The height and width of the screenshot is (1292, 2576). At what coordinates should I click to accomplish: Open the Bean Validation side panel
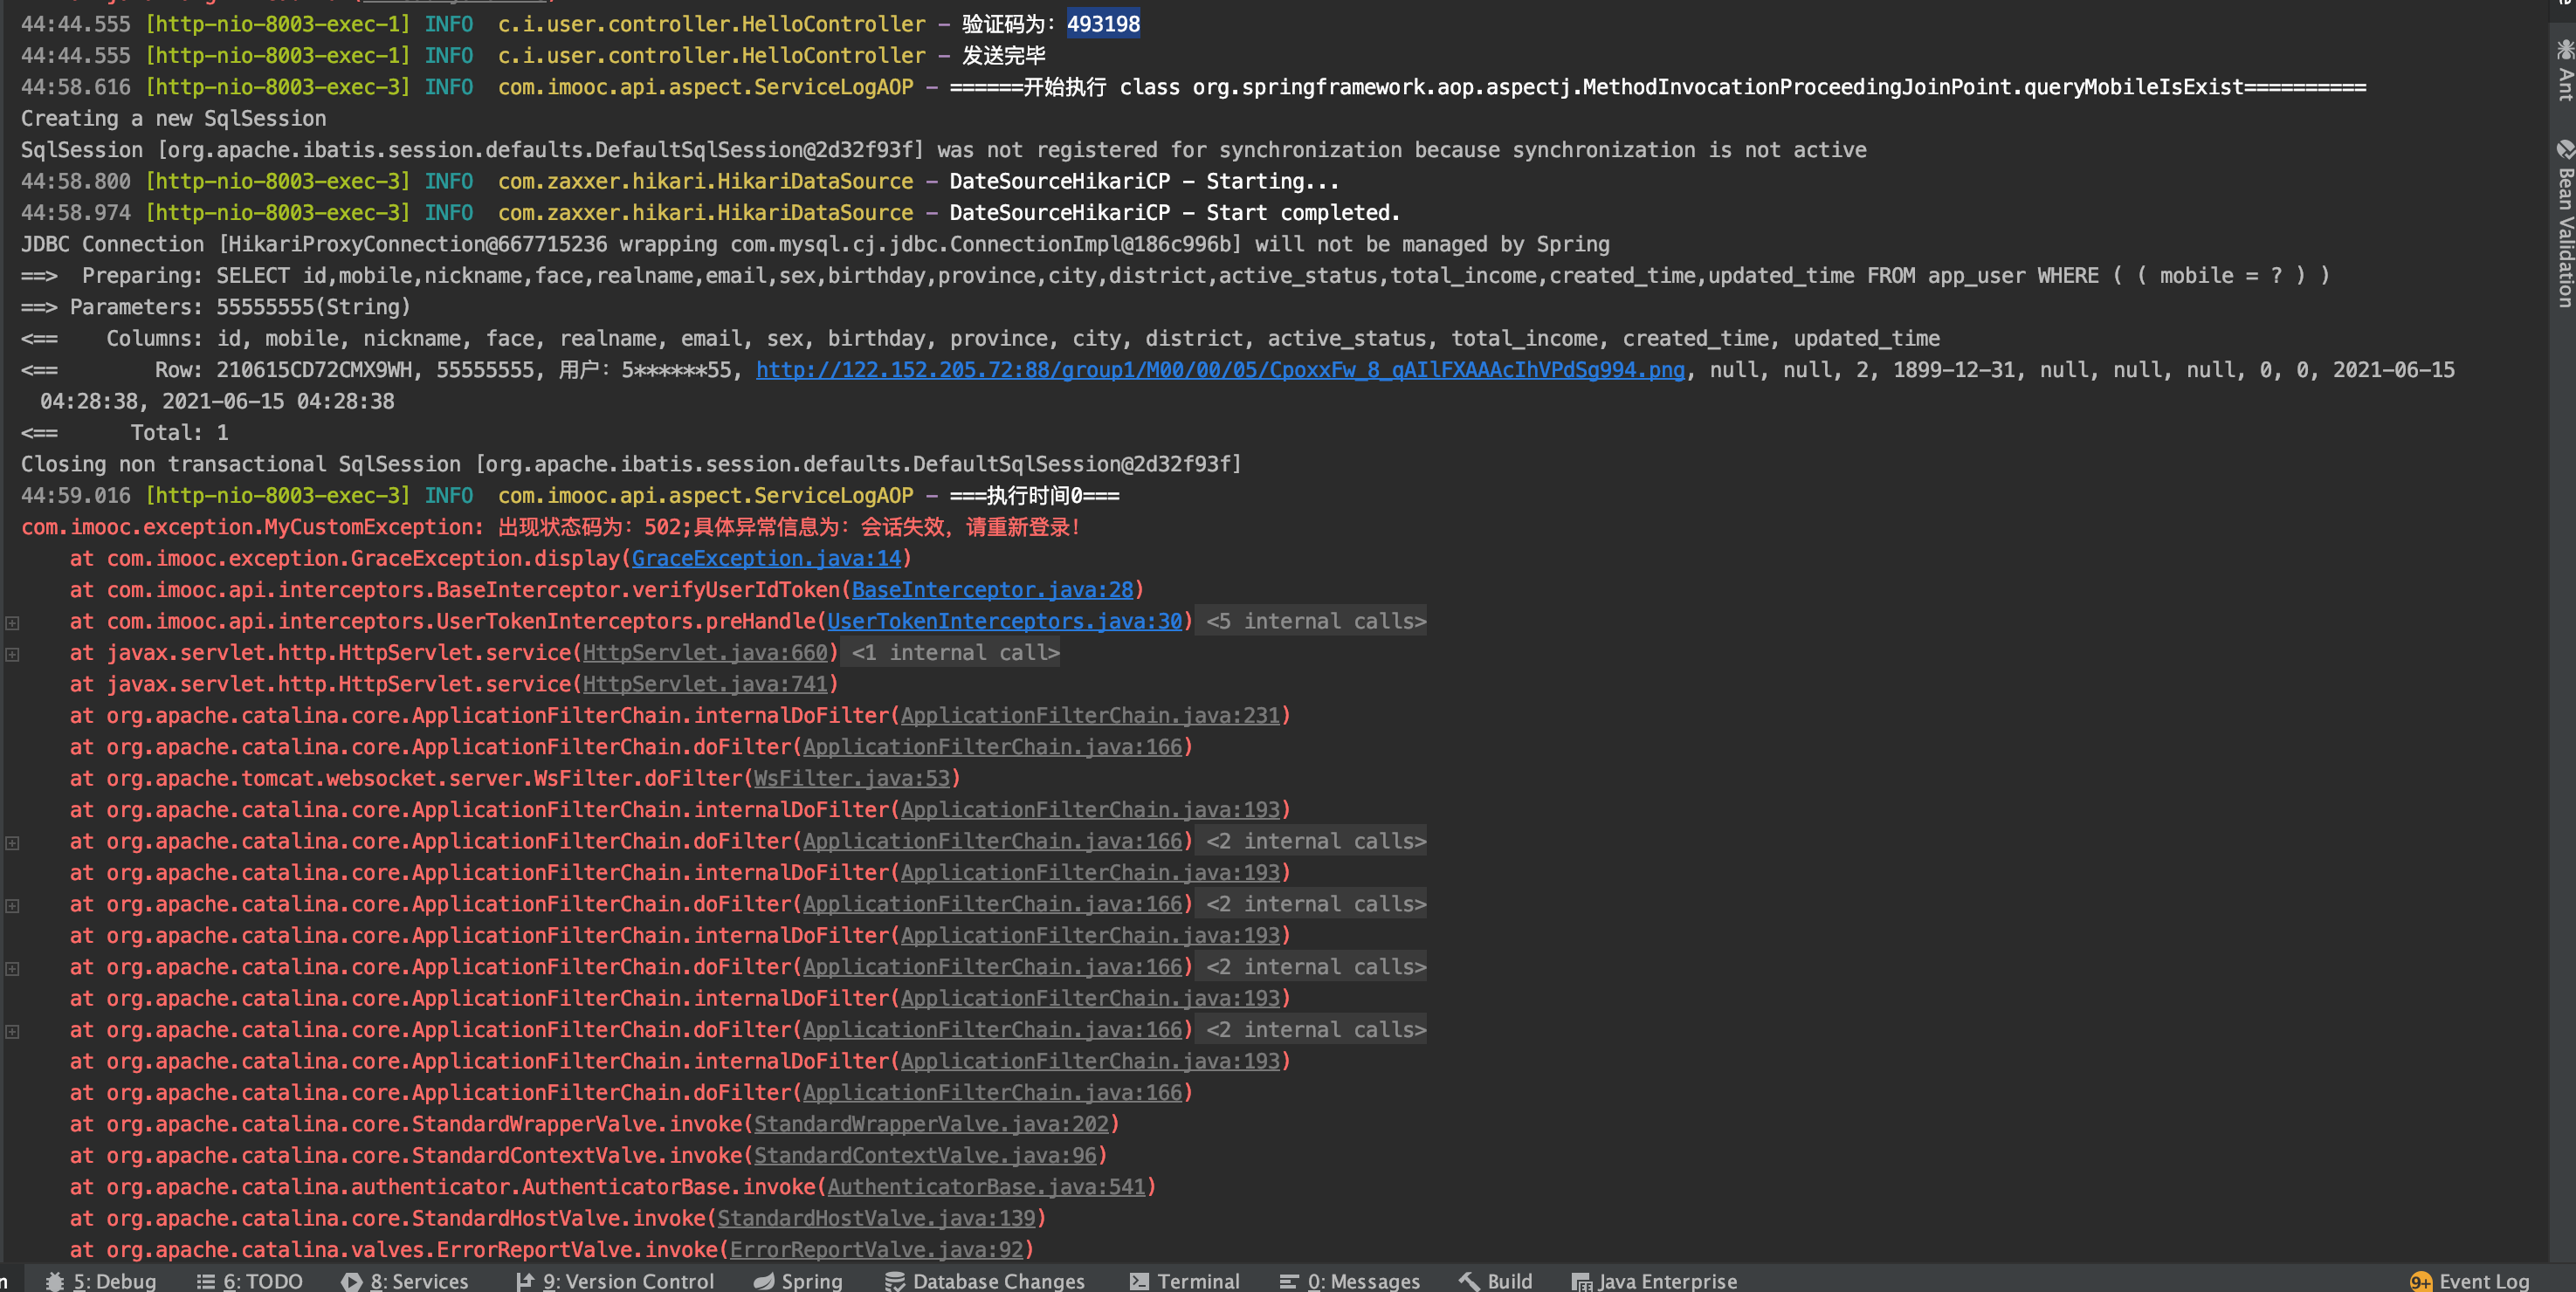pyautogui.click(x=2565, y=225)
